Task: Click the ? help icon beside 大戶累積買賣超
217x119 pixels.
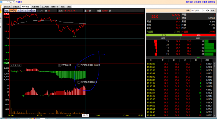Action: point(79,65)
